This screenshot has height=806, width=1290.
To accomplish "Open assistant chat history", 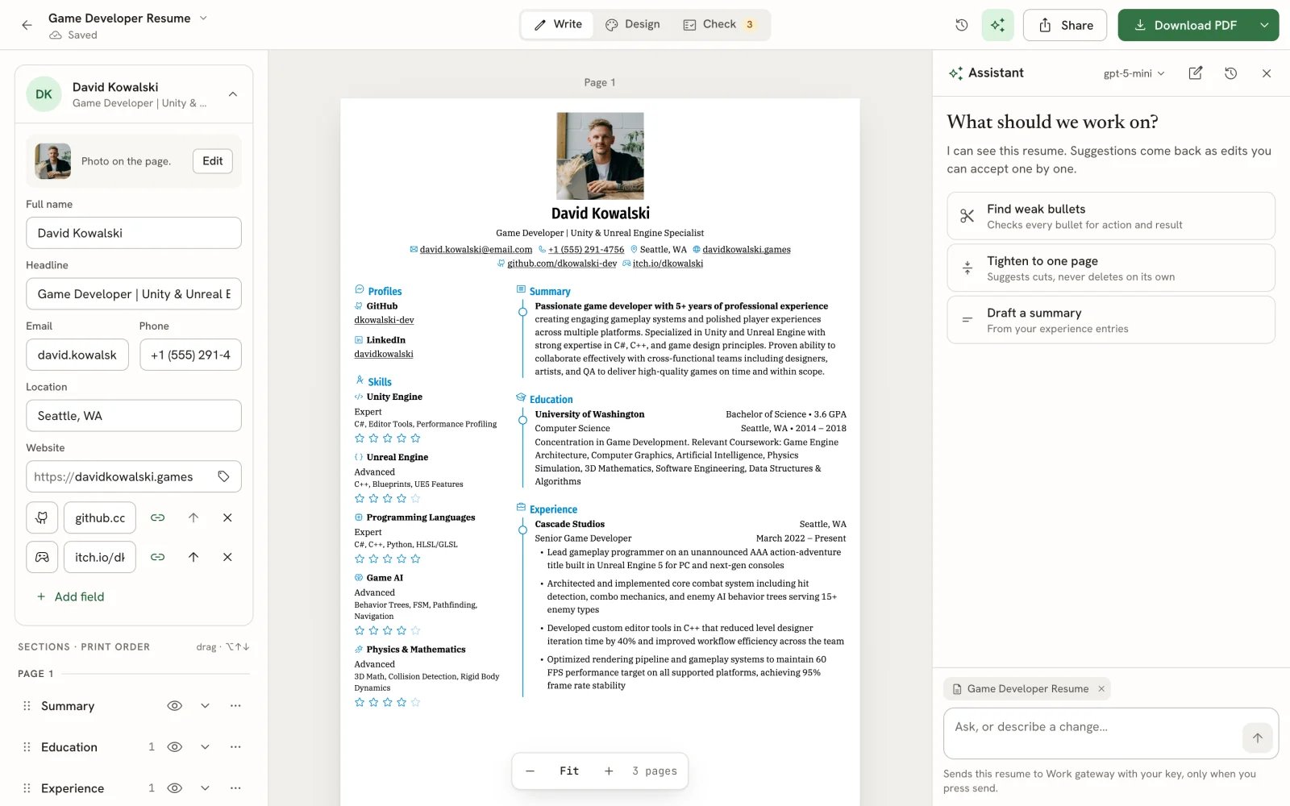I will click(x=1230, y=73).
